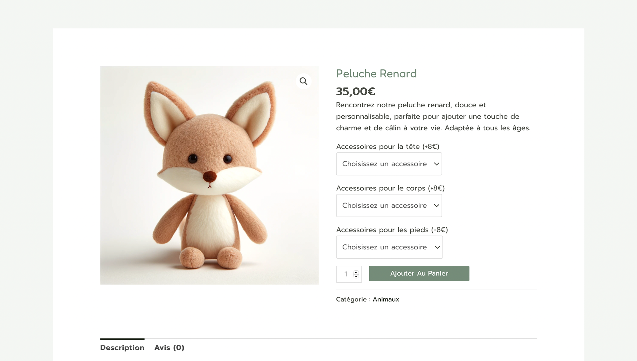
Task: Open the feet accessories dropdown
Action: (x=389, y=247)
